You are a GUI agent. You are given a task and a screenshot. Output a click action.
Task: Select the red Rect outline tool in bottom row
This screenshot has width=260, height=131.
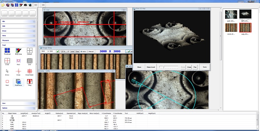click(x=7, y=82)
